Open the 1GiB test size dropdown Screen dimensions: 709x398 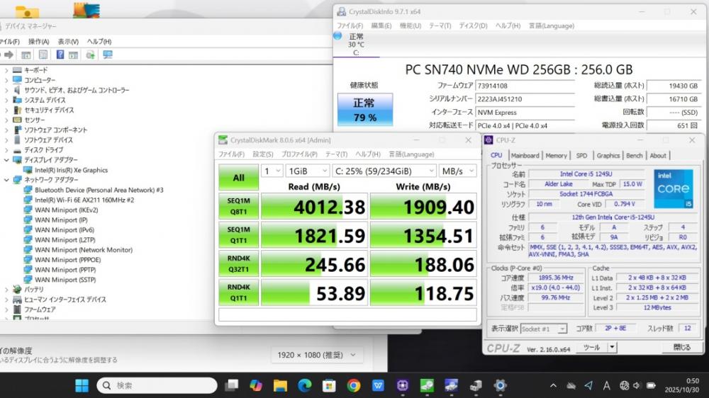click(x=308, y=171)
